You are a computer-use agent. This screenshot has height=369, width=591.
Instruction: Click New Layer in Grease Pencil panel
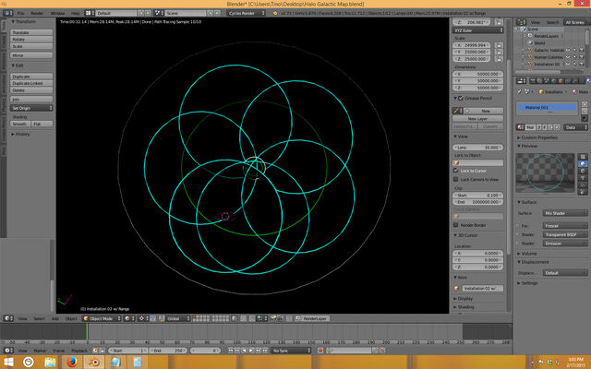click(477, 119)
